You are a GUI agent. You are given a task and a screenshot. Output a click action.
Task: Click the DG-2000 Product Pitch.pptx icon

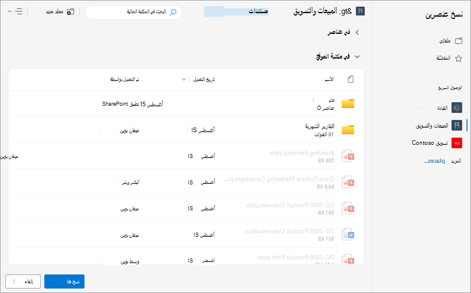[x=348, y=259]
